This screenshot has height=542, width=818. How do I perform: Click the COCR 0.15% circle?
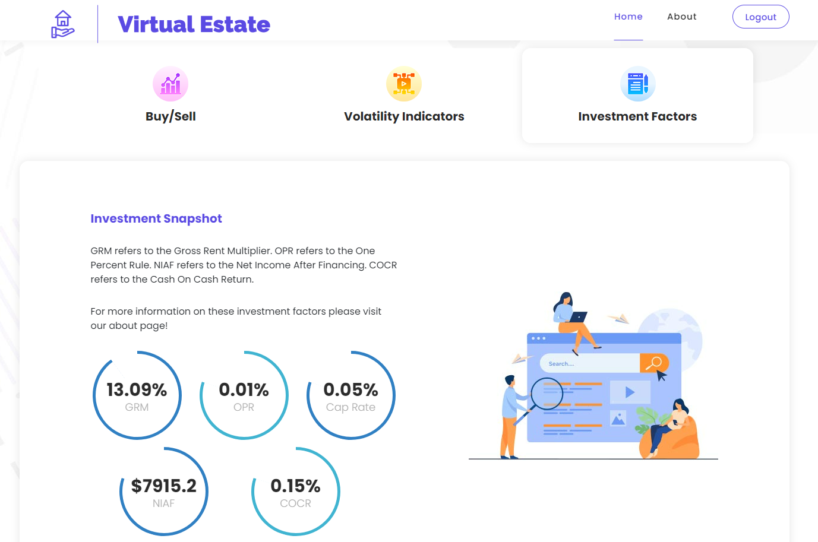[296, 492]
